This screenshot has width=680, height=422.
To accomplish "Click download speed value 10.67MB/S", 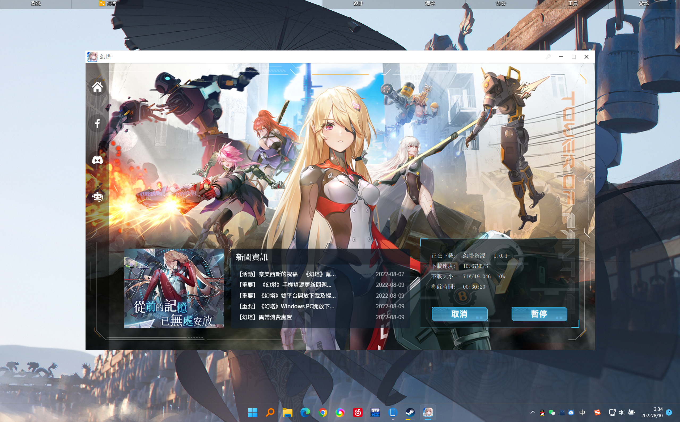I will pyautogui.click(x=475, y=266).
